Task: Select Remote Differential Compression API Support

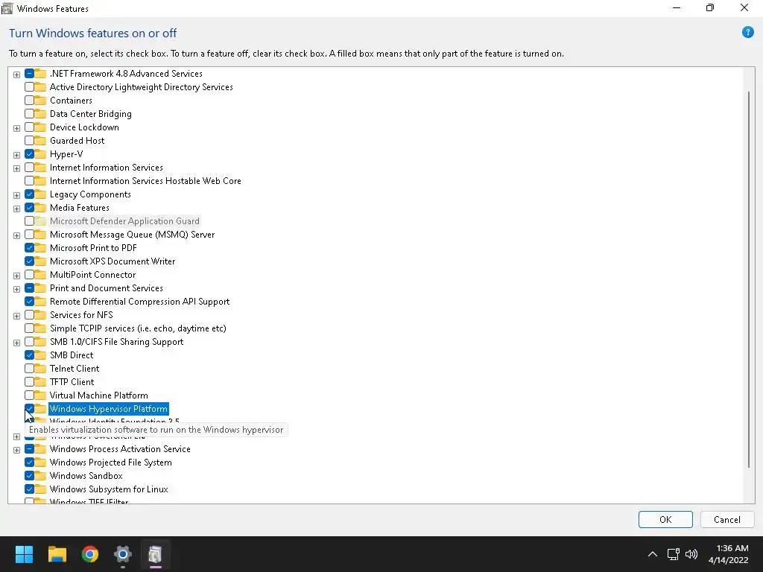Action: pos(139,302)
